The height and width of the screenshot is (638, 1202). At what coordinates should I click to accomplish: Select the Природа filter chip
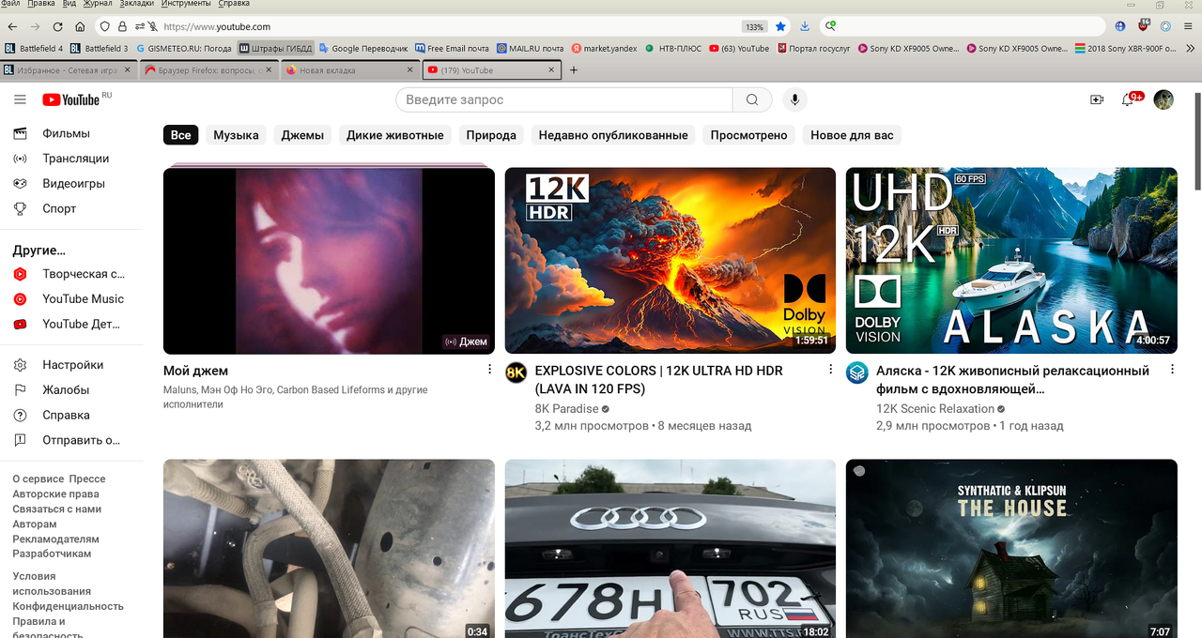(491, 135)
